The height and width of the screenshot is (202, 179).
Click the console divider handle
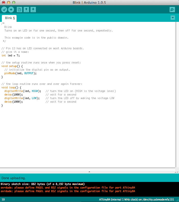point(89,172)
